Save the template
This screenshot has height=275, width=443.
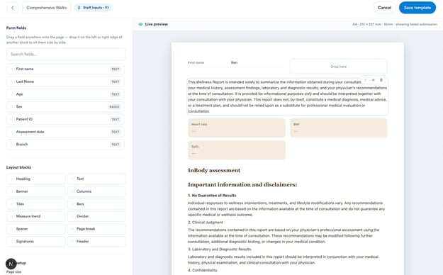417,8
